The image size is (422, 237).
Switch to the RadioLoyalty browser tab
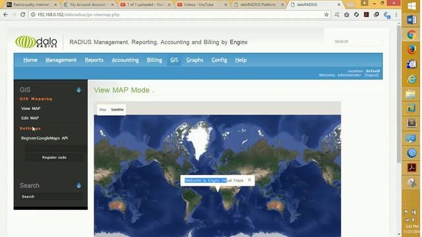click(31, 5)
